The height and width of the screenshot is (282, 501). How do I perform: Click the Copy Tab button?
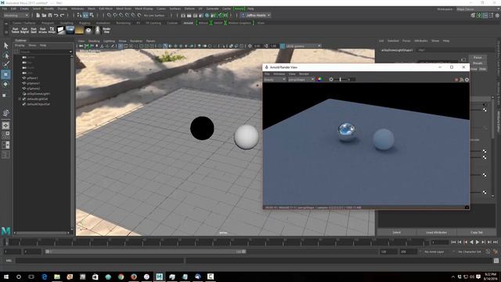(x=477, y=233)
